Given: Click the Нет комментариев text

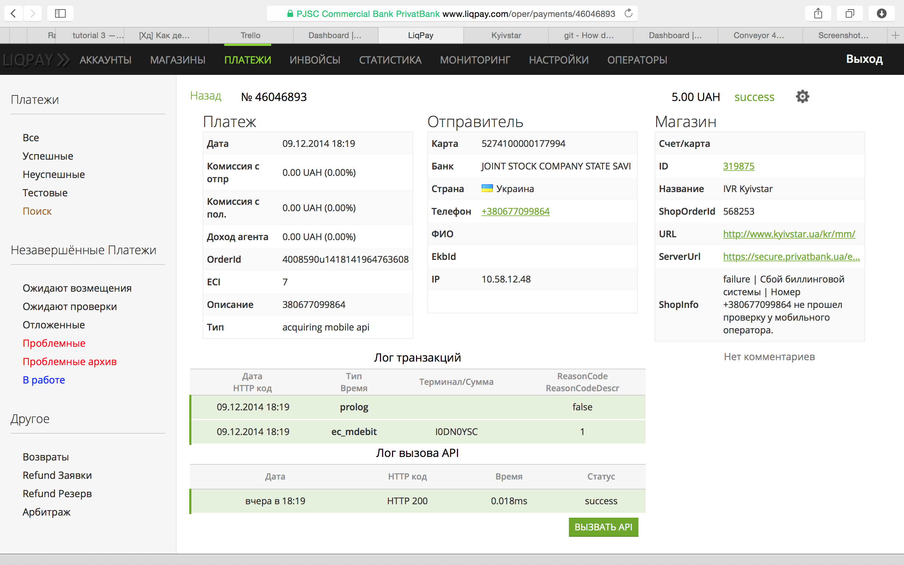Looking at the screenshot, I should coord(769,357).
